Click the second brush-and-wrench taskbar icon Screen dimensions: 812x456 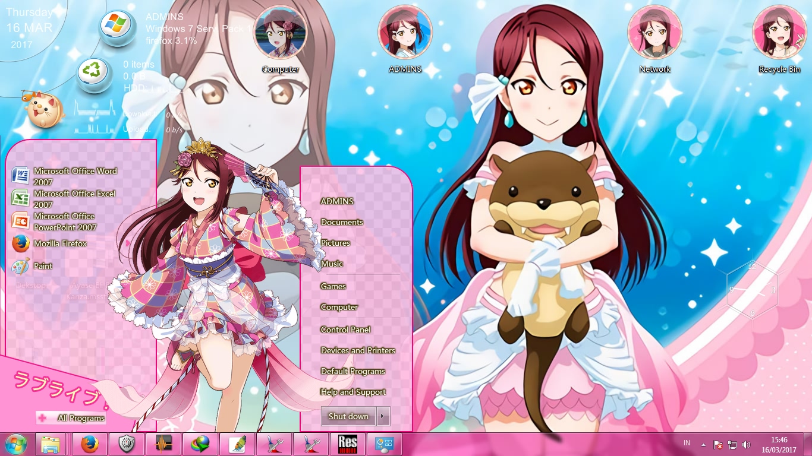[x=311, y=444]
